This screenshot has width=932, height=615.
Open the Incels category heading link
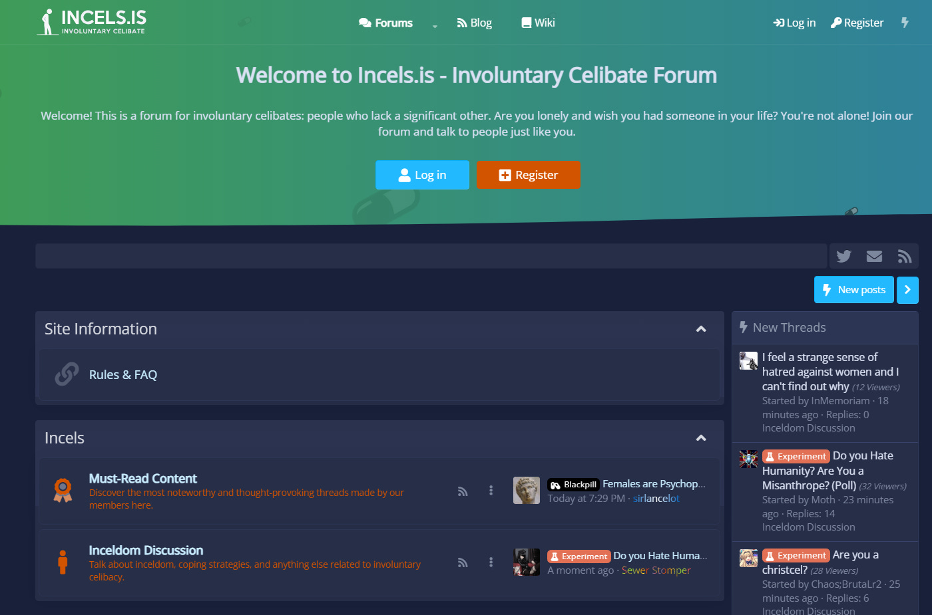65,438
